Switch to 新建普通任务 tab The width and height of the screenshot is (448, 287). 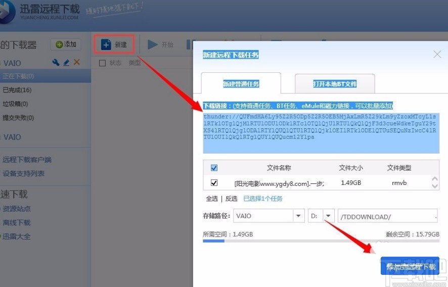[241, 84]
